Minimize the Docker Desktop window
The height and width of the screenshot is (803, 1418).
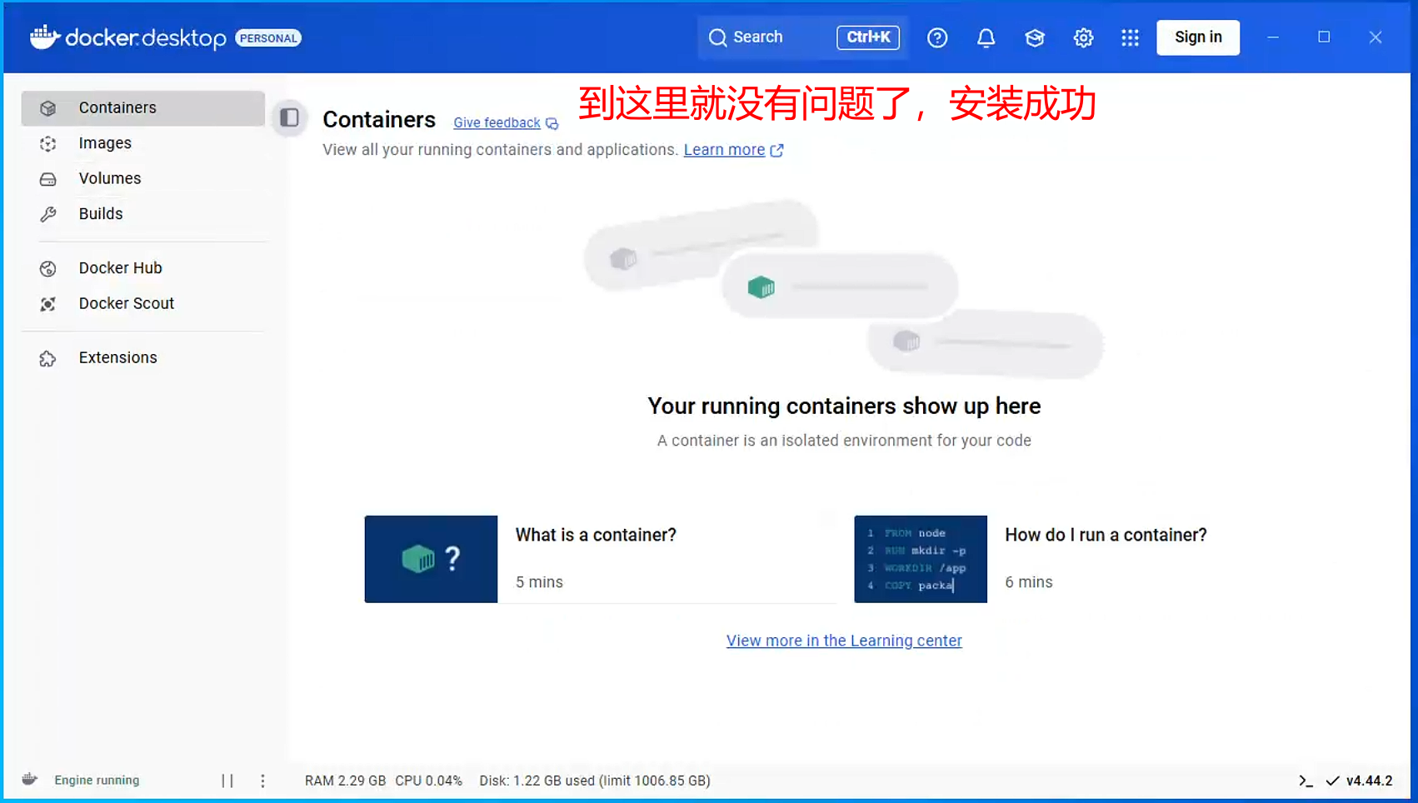tap(1273, 37)
